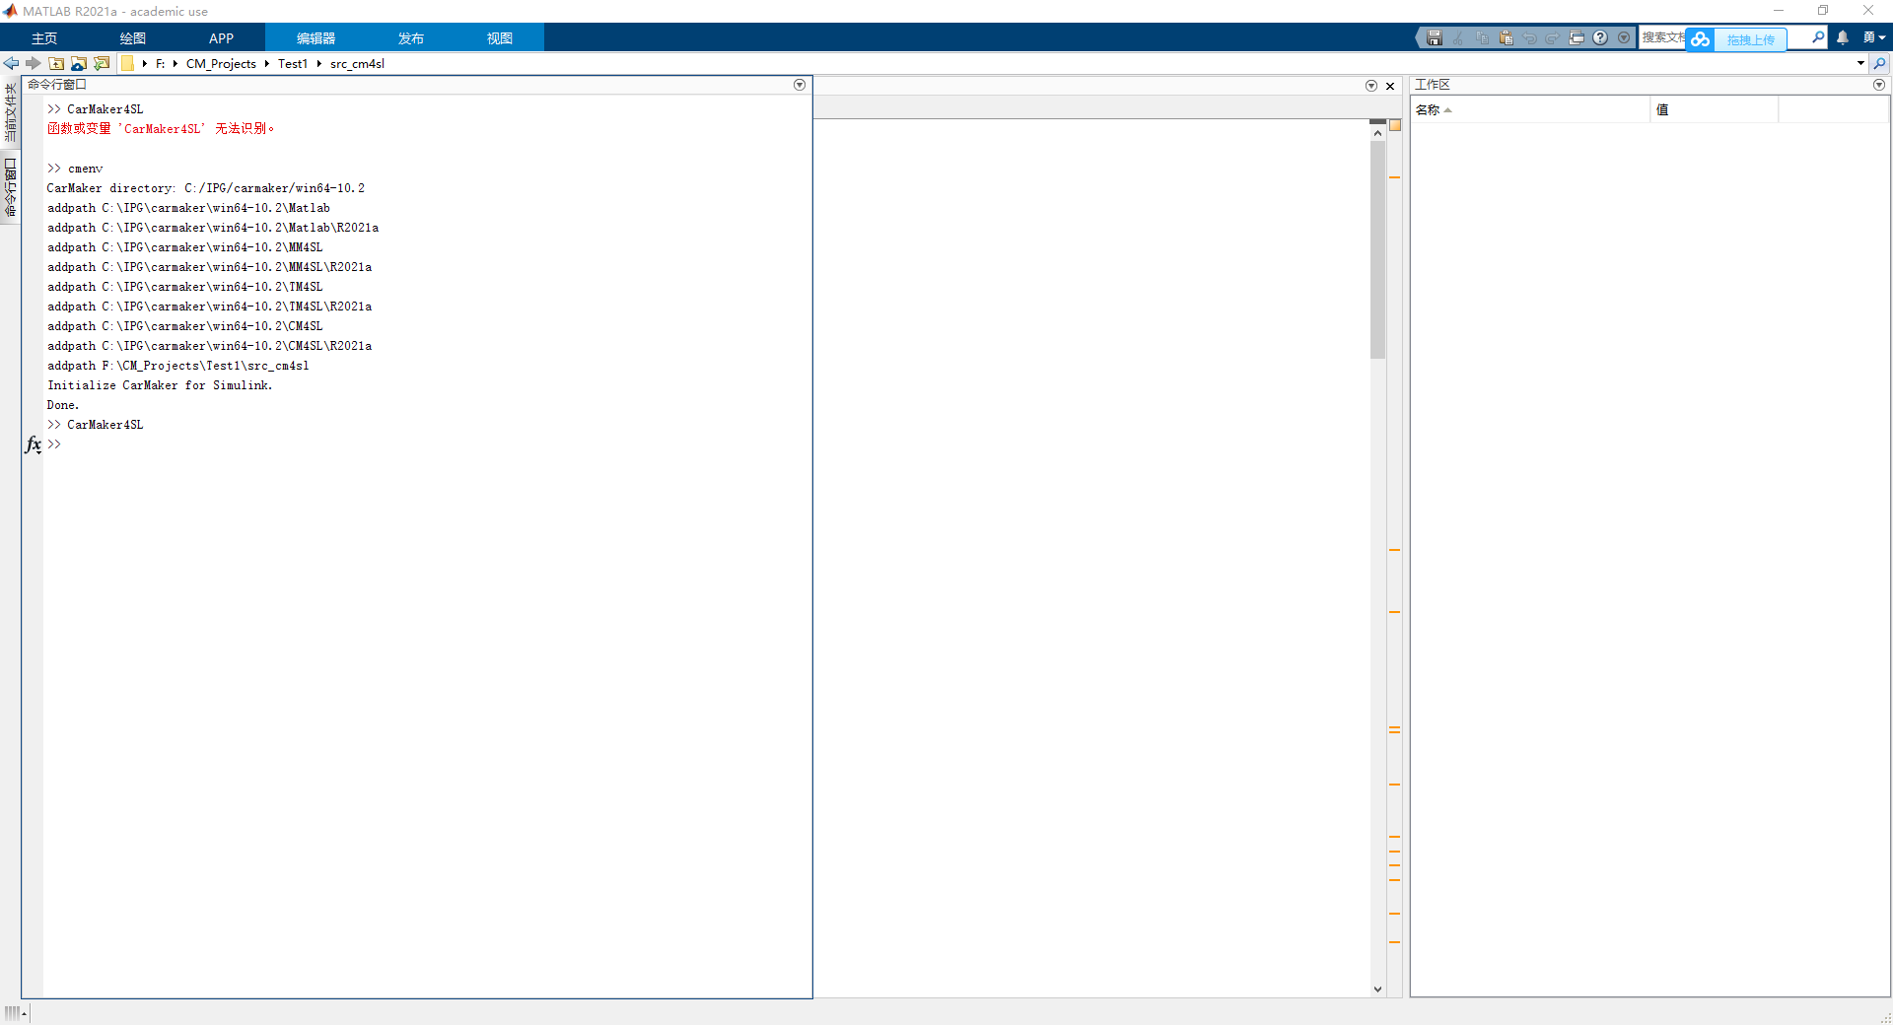Click the command prompt input line
1893x1025 pixels.
click(x=428, y=444)
